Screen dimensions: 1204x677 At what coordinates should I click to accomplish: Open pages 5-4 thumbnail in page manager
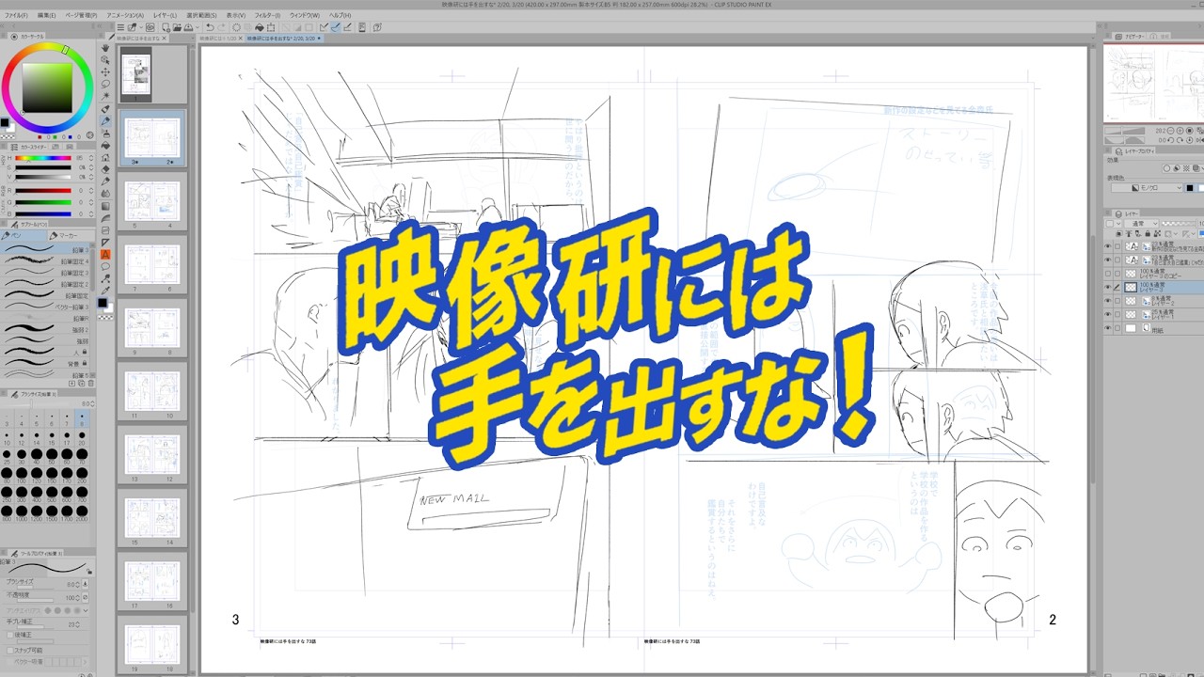pyautogui.click(x=152, y=201)
